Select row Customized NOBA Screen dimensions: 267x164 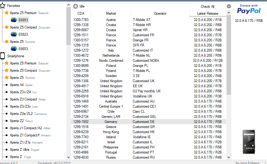(x=148, y=61)
